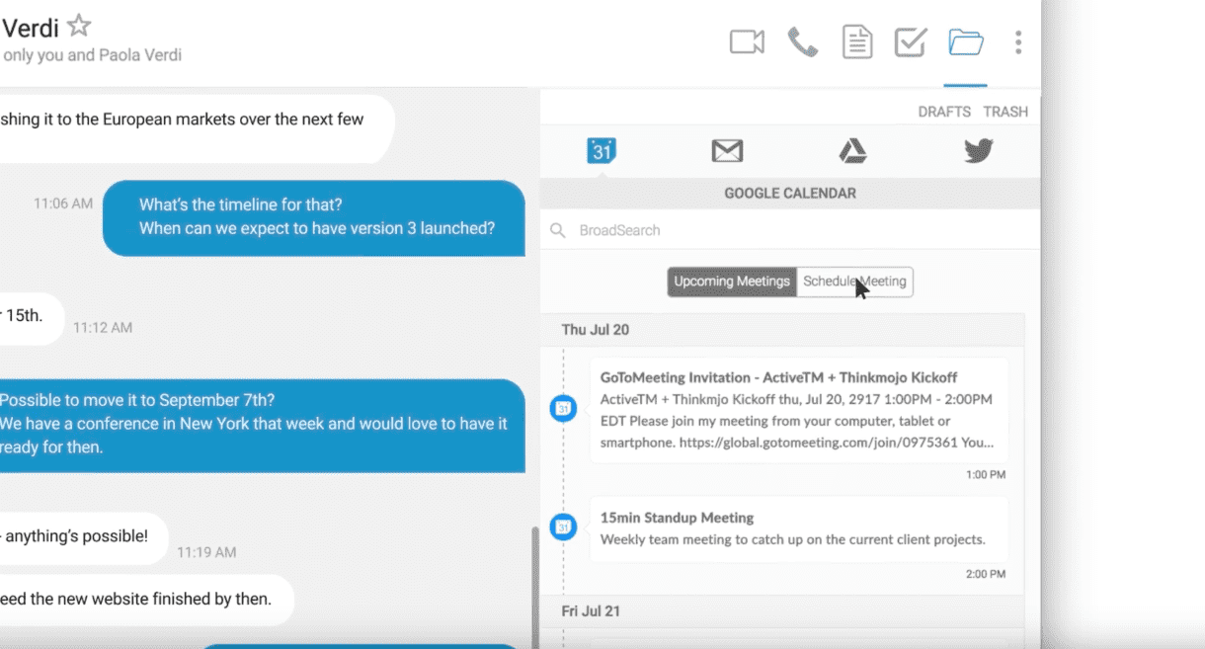Start a voice call via phone icon
This screenshot has height=649, width=1205.
tap(802, 41)
